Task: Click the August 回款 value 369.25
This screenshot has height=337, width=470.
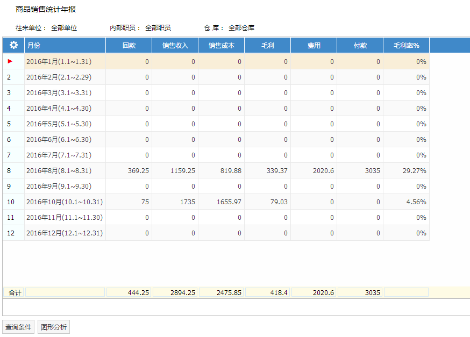Action: 138,171
